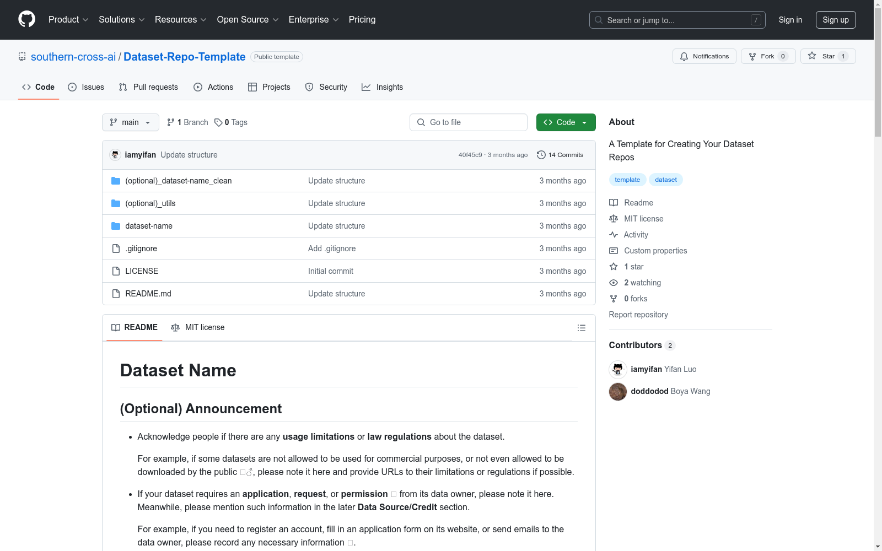Image resolution: width=882 pixels, height=551 pixels.
Task: Click the star icon beside 1 star
Action: 614,267
